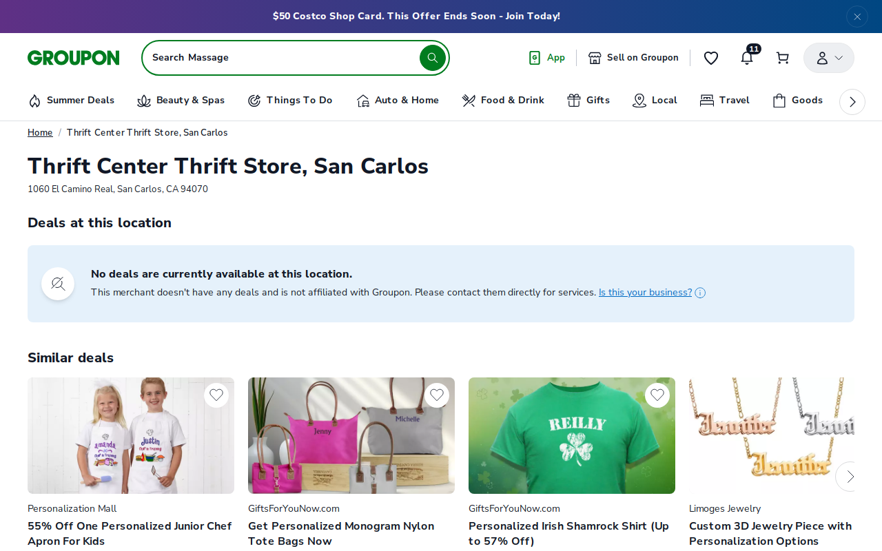882x551 pixels.
Task: Open the pink and gray tote bags image
Action: [x=351, y=435]
